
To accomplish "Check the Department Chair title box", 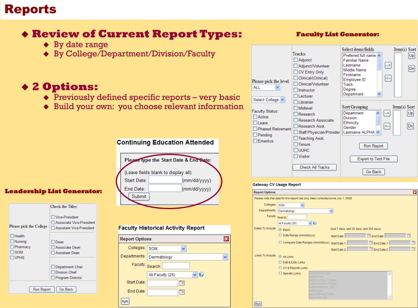I will coord(53,267).
